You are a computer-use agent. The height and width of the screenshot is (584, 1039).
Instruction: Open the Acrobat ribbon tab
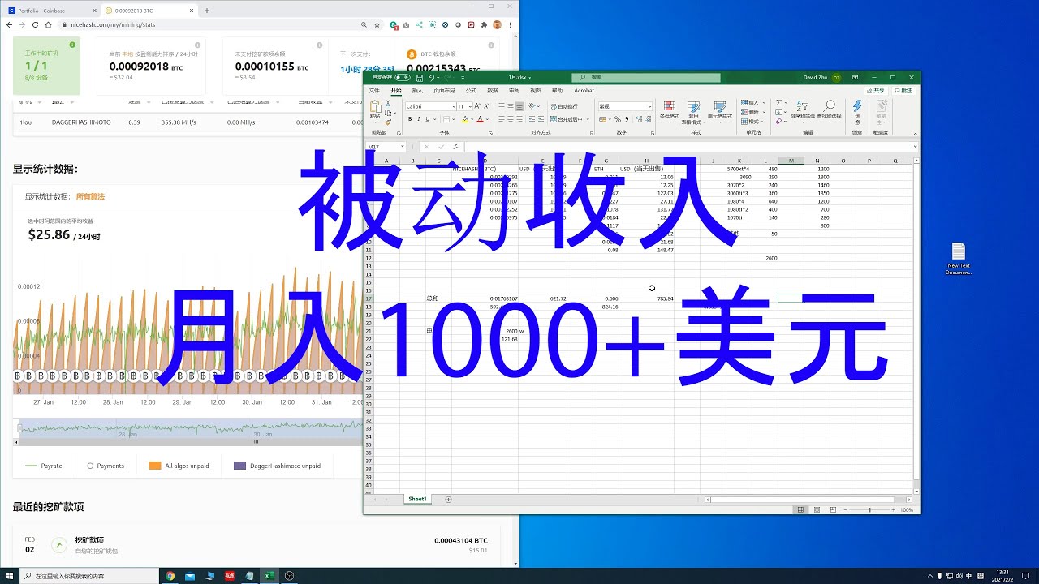tap(584, 91)
